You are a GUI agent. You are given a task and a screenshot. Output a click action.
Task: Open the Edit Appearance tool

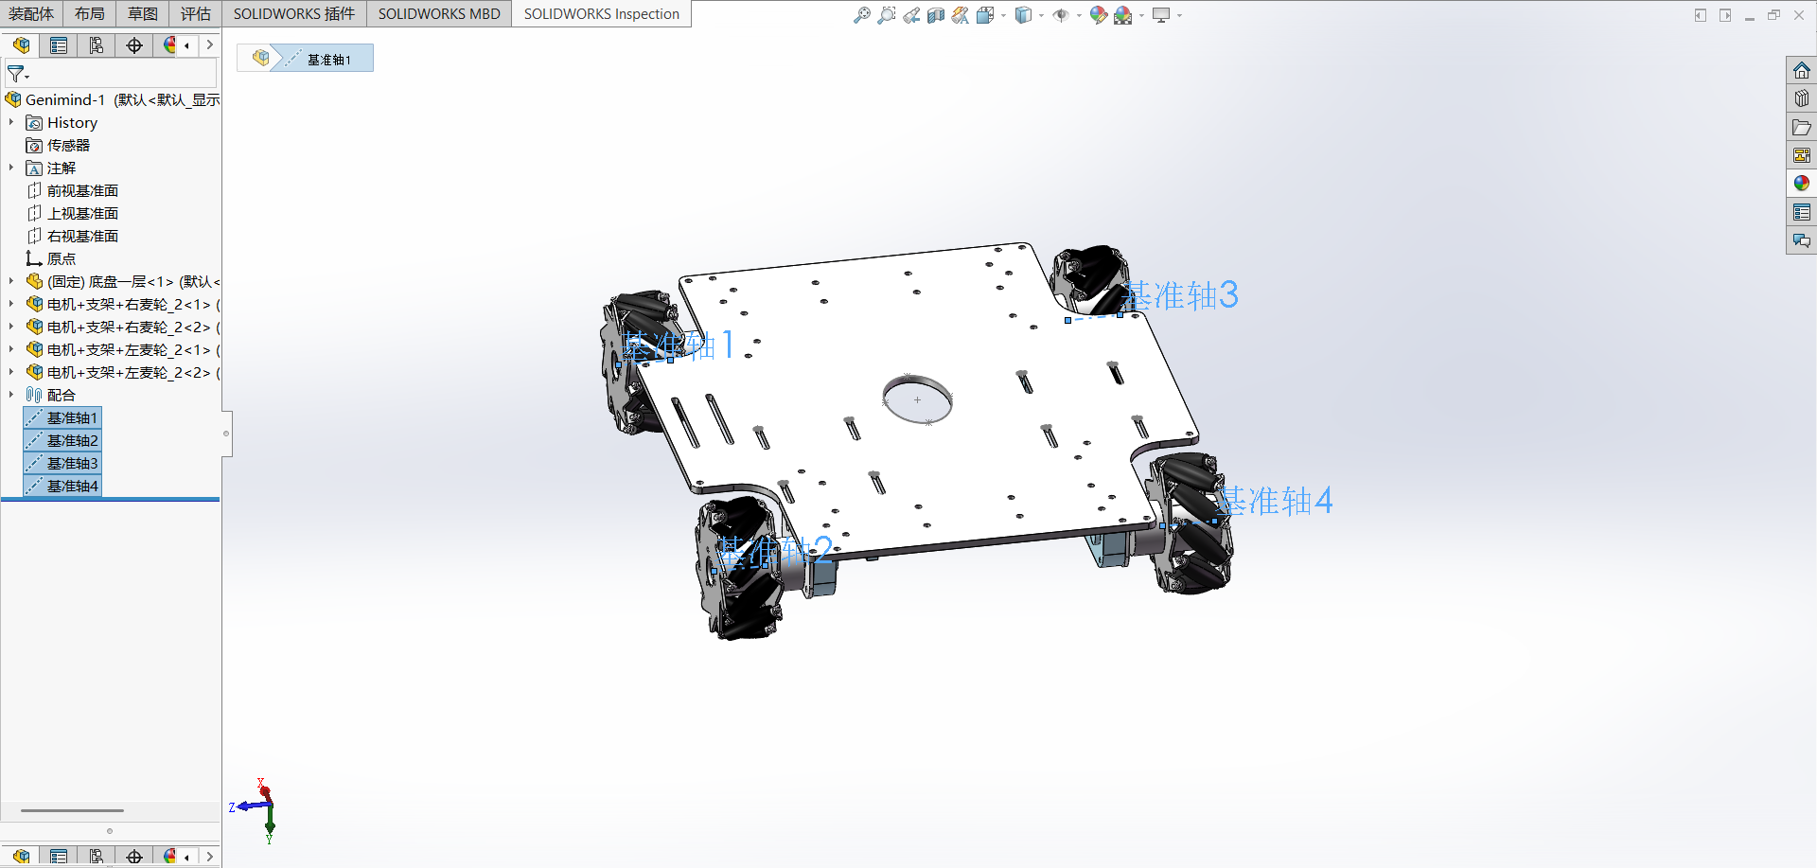click(1097, 15)
